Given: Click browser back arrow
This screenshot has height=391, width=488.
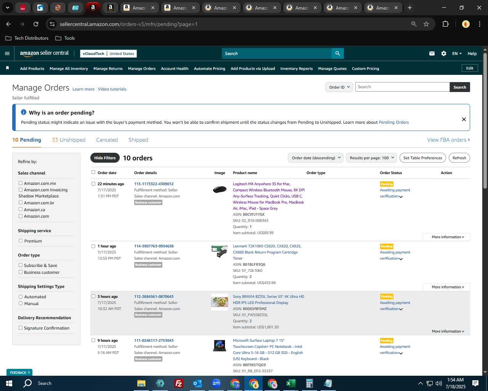Looking at the screenshot, I should [x=8, y=24].
